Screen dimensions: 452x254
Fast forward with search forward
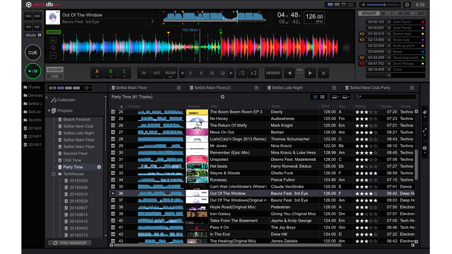click(x=38, y=27)
